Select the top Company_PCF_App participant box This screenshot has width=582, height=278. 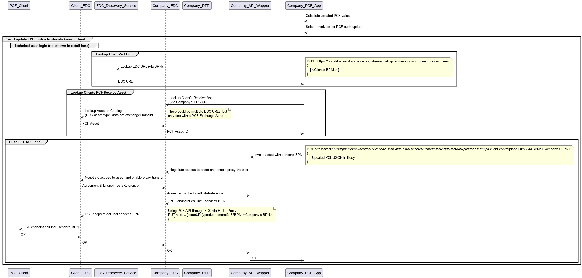[x=304, y=5]
